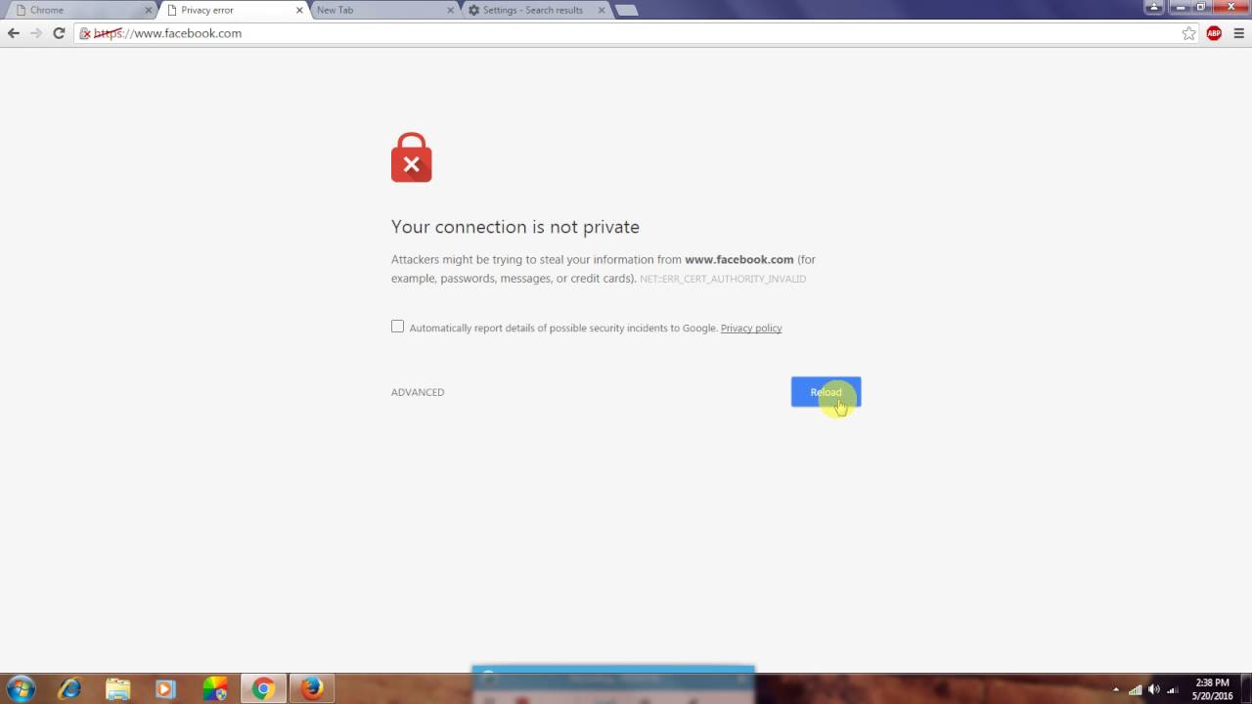Click the blue Reload button
This screenshot has height=704, width=1252.
[826, 392]
